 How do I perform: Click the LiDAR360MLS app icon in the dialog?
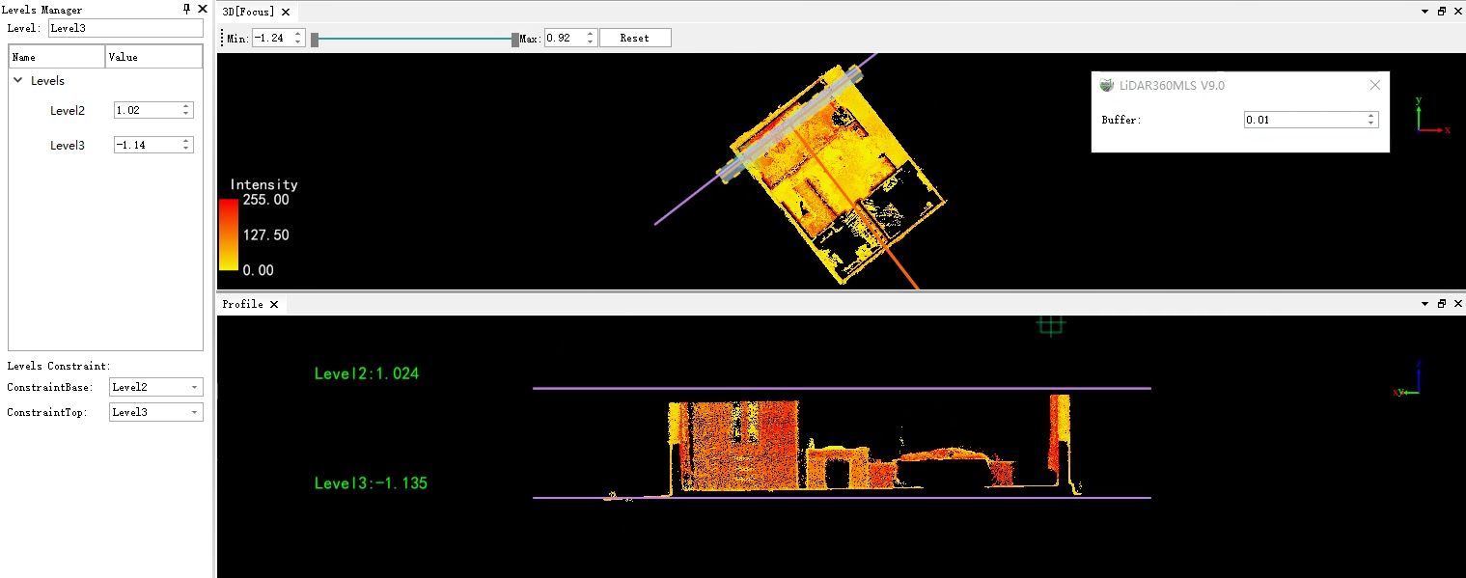click(1107, 85)
